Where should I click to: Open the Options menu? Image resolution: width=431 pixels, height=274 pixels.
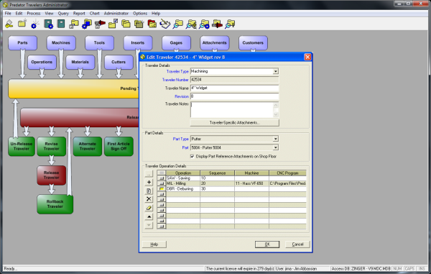(140, 13)
